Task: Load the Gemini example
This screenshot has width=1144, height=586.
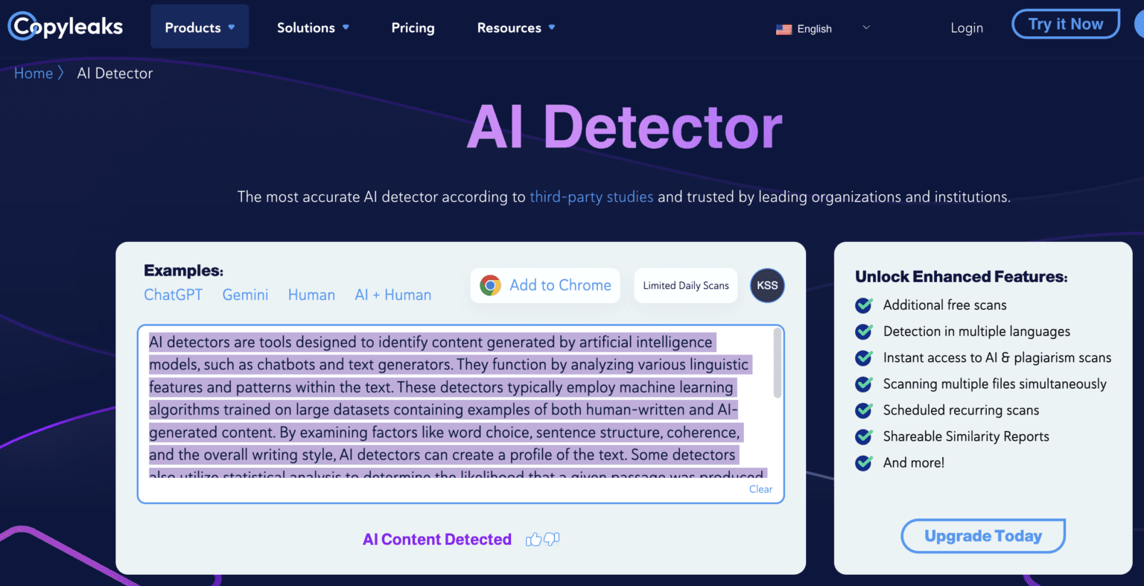Action: pyautogui.click(x=245, y=295)
